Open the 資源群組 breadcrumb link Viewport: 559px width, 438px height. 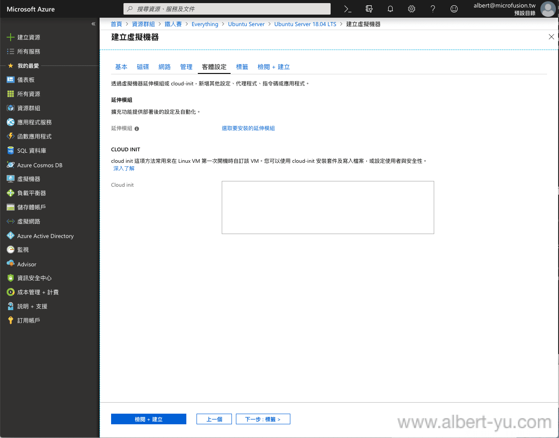[143, 24]
